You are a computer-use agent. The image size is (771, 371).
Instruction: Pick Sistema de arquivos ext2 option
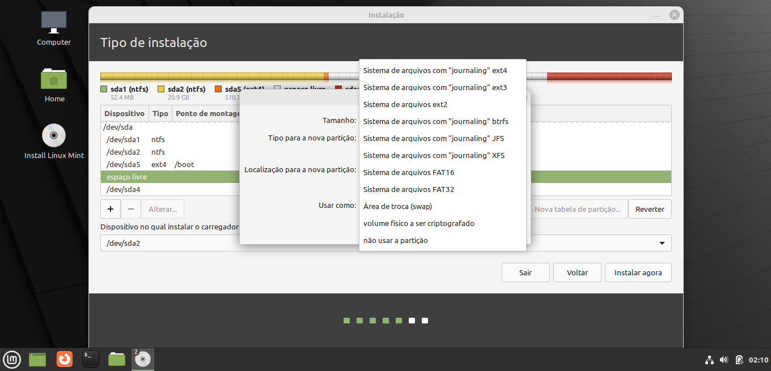tap(442, 105)
